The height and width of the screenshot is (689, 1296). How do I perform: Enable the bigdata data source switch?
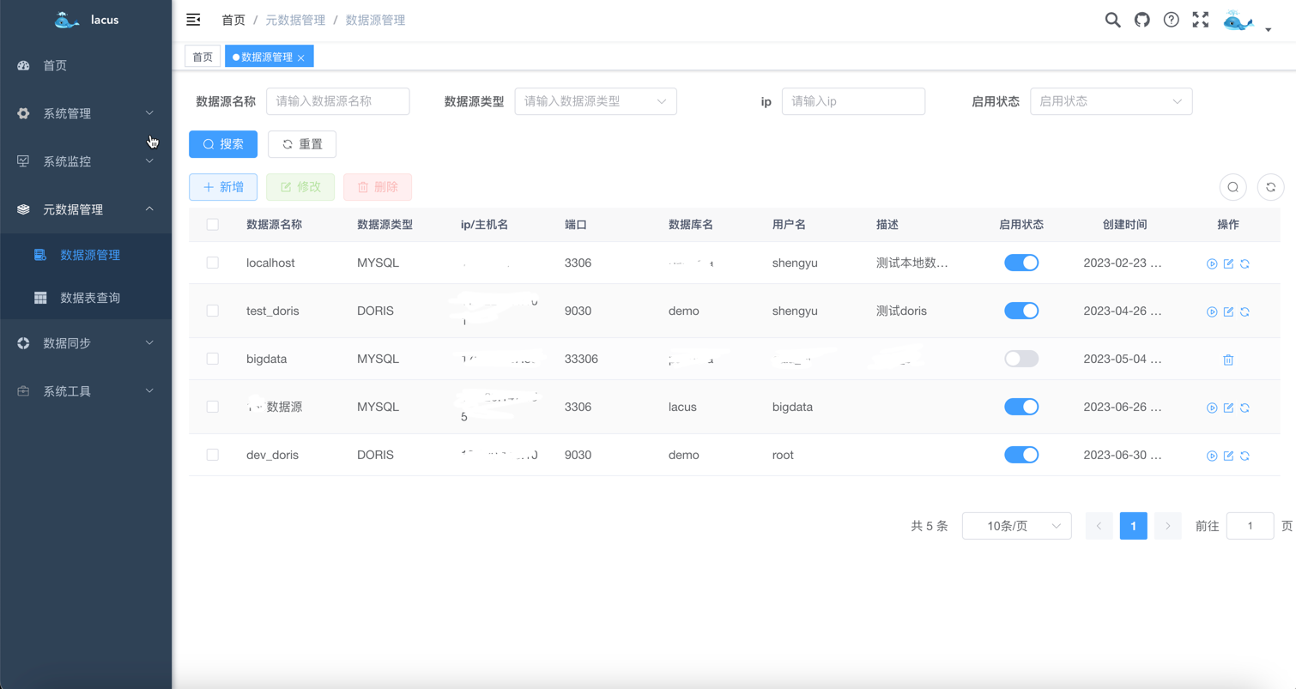[1021, 359]
